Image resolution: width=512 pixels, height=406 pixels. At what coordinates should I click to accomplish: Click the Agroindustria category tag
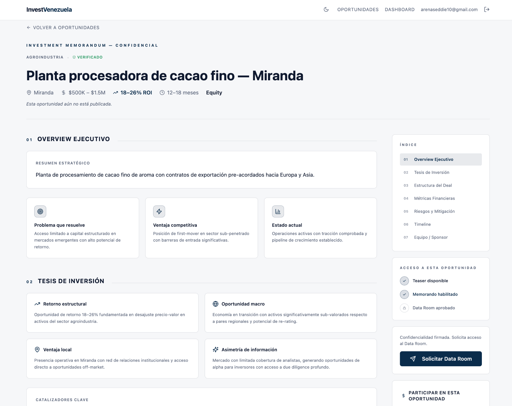[x=45, y=57]
